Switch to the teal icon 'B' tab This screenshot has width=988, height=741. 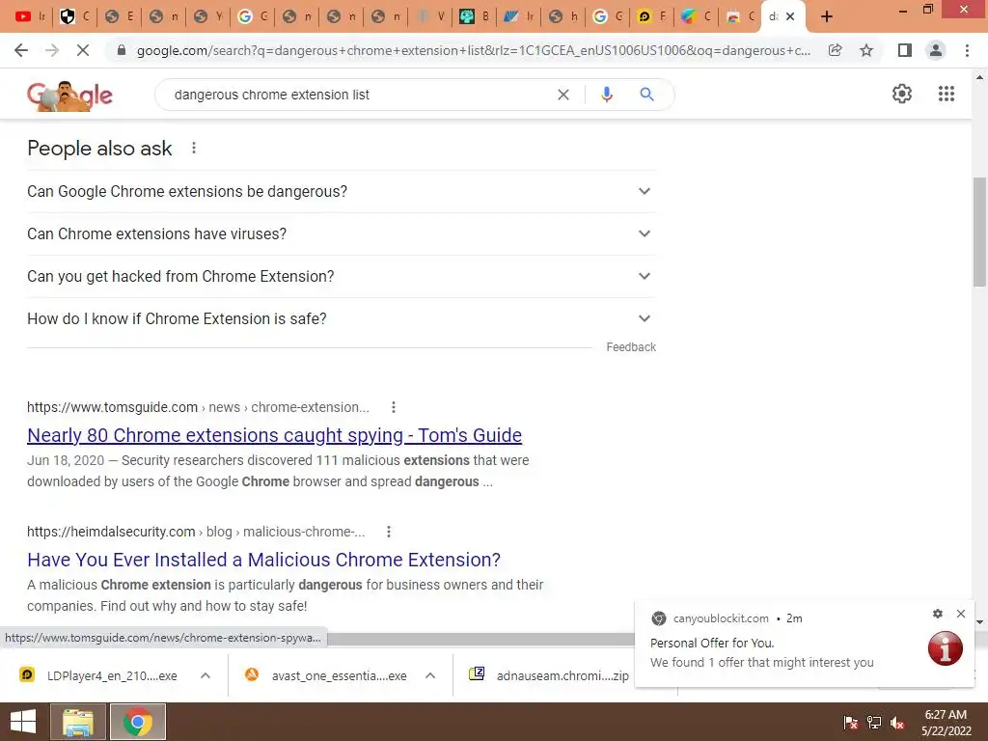474,16
